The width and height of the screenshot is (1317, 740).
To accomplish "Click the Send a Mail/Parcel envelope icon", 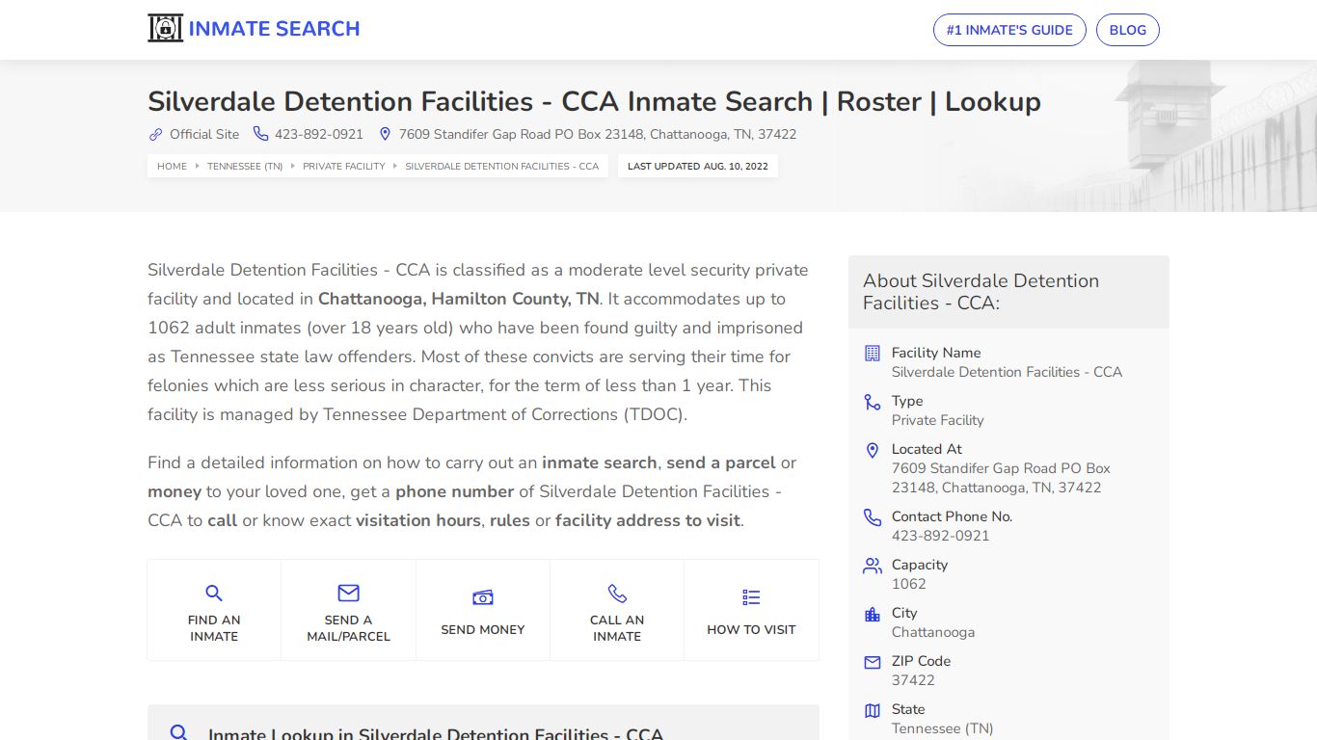I will 348,594.
